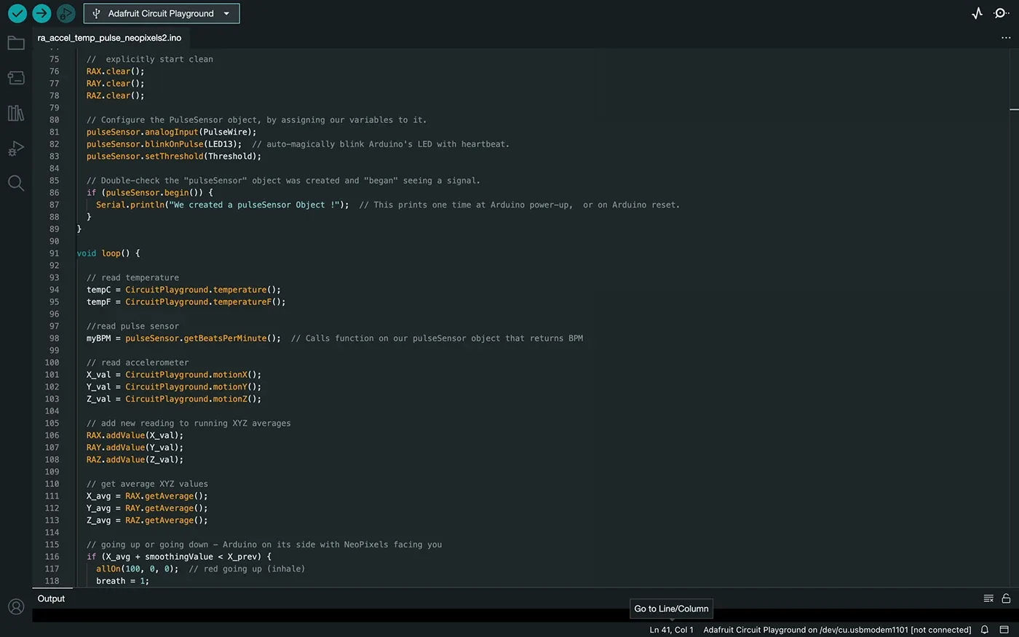Image resolution: width=1019 pixels, height=637 pixels.
Task: Toggle the bottom panel layout icon
Action: click(x=1004, y=630)
